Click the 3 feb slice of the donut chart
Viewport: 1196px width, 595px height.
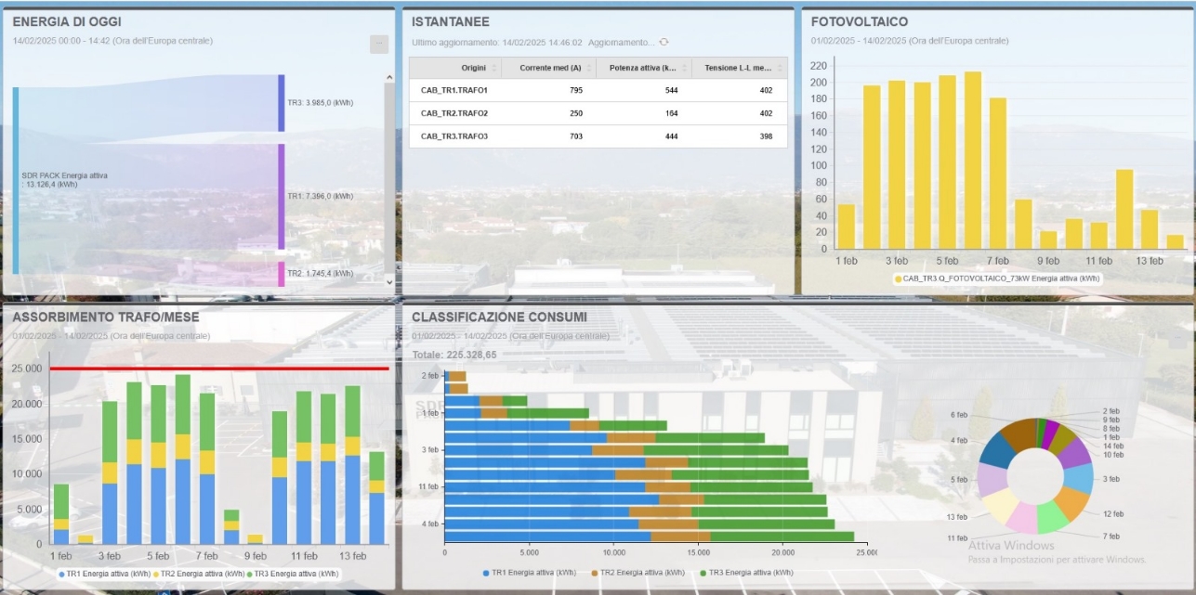click(x=1078, y=477)
